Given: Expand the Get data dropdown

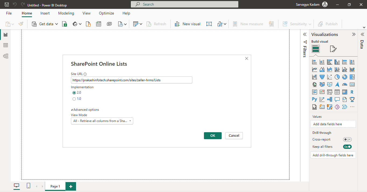Looking at the screenshot, I should [56, 24].
